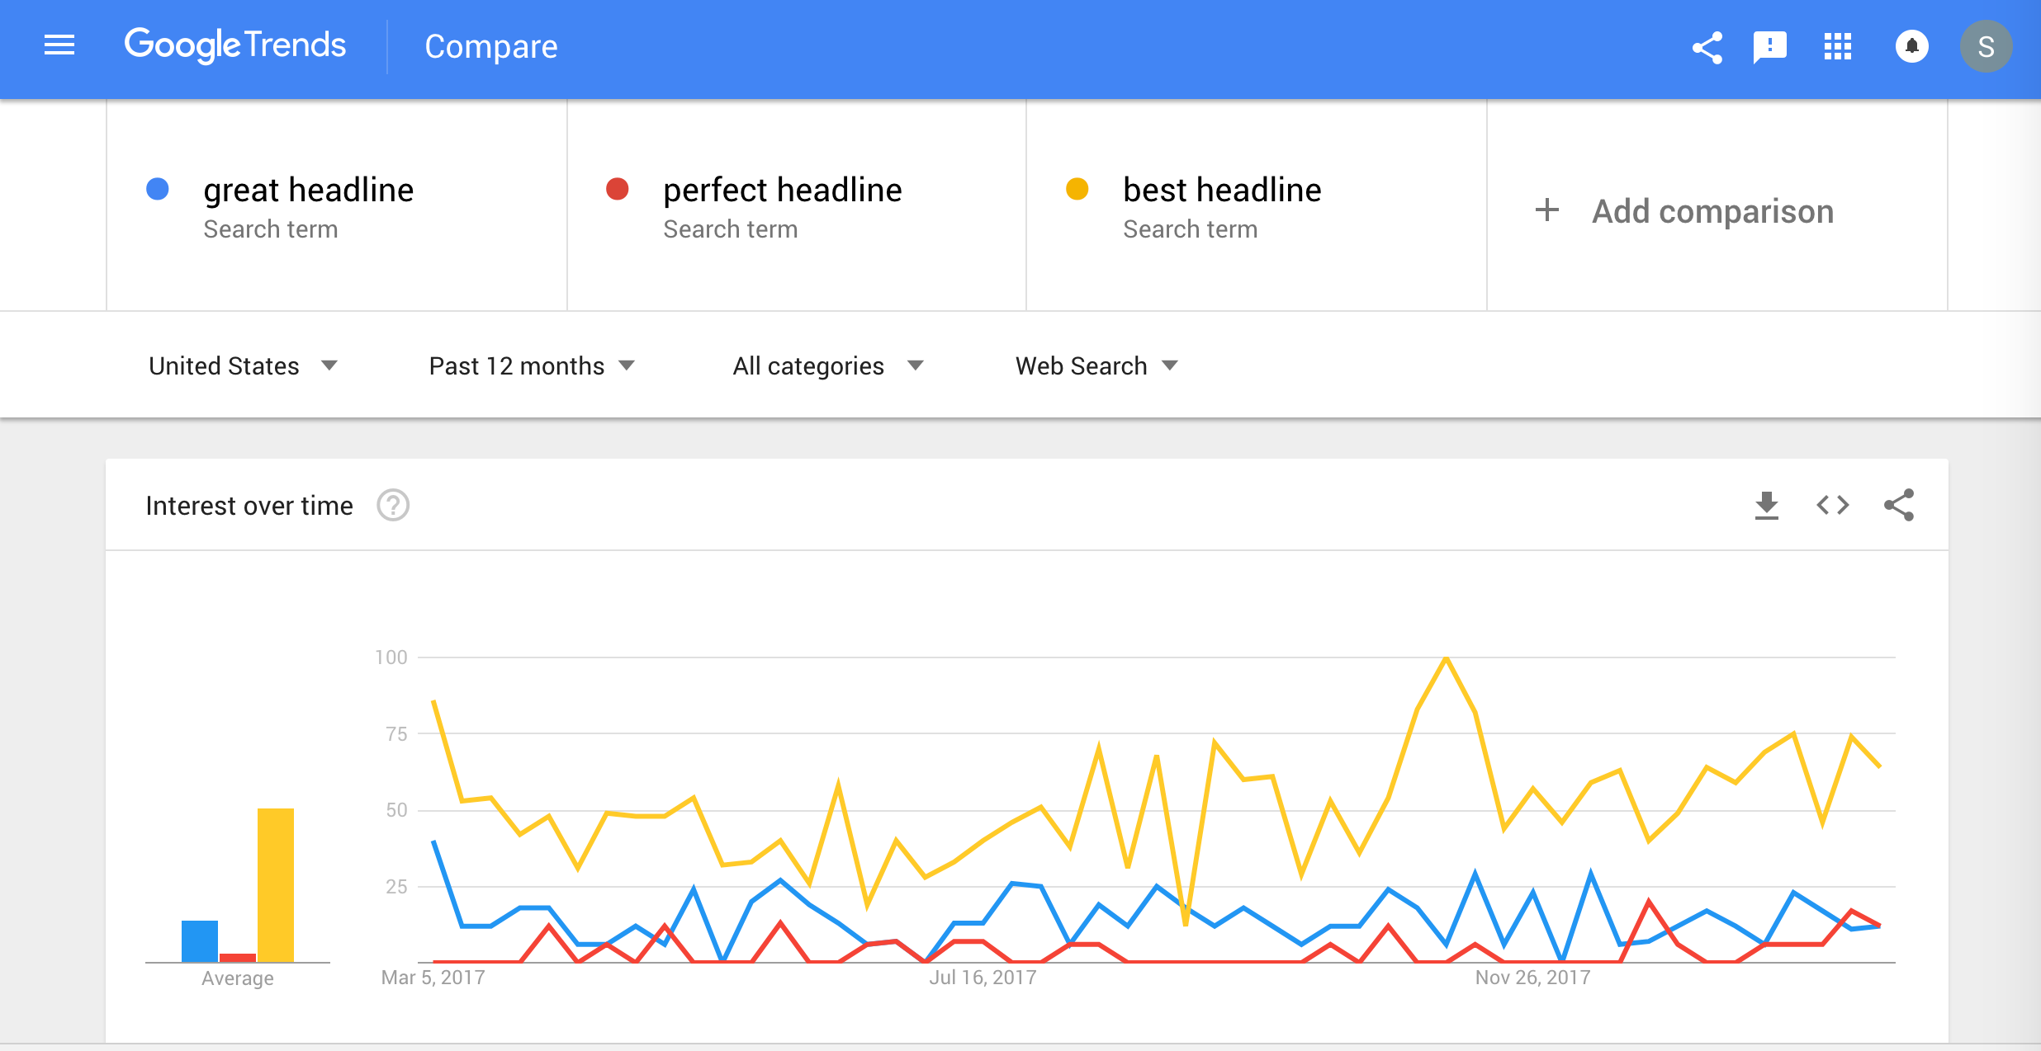Open the Web Search type dropdown
Image resolution: width=2041 pixels, height=1051 pixels.
(x=1096, y=365)
